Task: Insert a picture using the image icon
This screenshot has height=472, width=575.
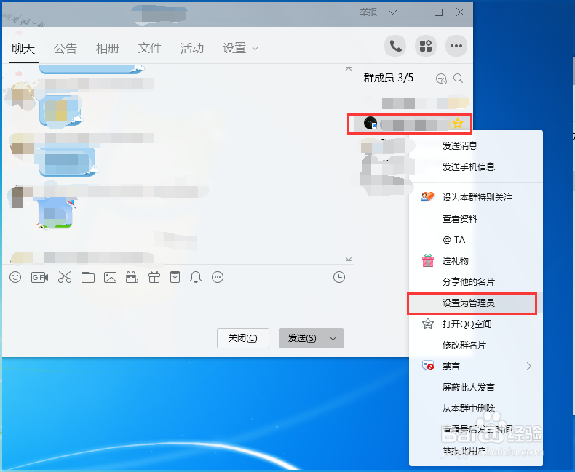Action: (110, 277)
